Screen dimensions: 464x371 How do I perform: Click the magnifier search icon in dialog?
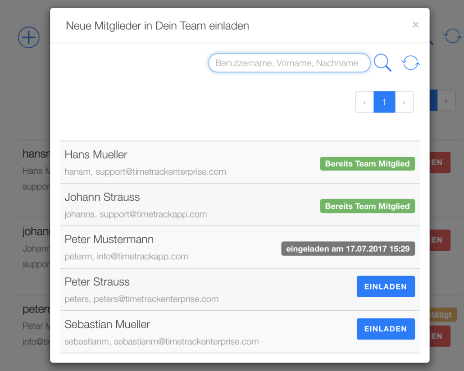tap(382, 63)
